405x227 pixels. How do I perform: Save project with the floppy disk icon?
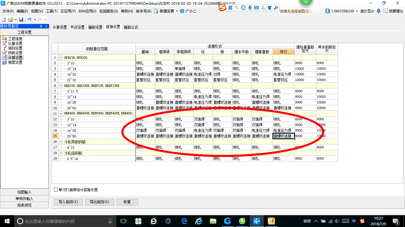[x=21, y=20]
